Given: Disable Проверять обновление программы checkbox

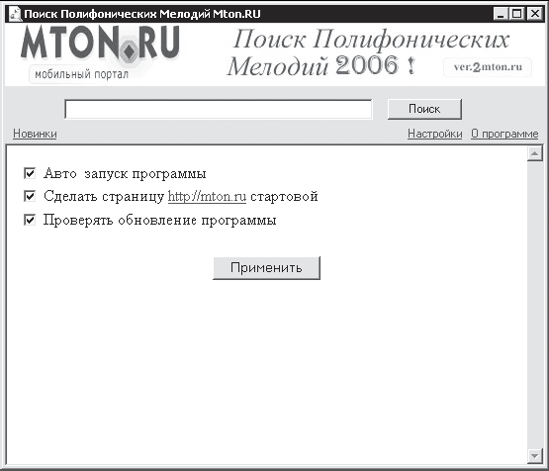Looking at the screenshot, I should point(30,220).
